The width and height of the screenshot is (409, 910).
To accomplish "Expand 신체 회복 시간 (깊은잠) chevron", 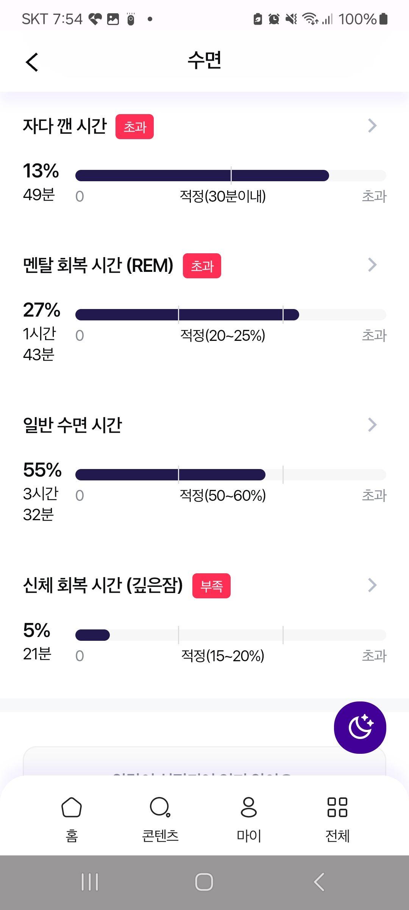I will (x=373, y=585).
